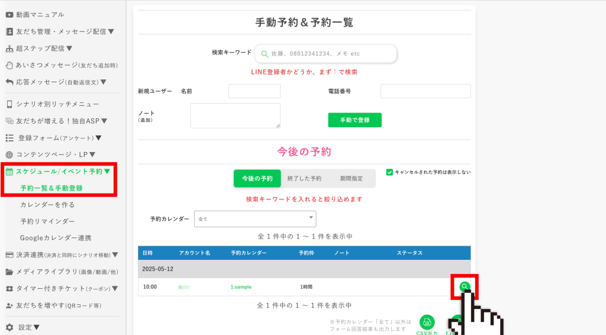Toggle キャンセルされた予約は表示しない checkbox

click(389, 172)
